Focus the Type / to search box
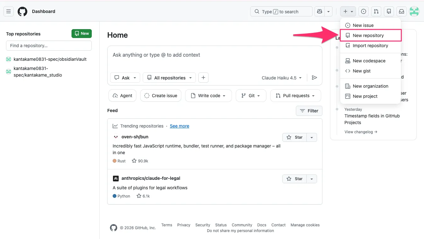This screenshot has height=239, width=424. pyautogui.click(x=281, y=12)
